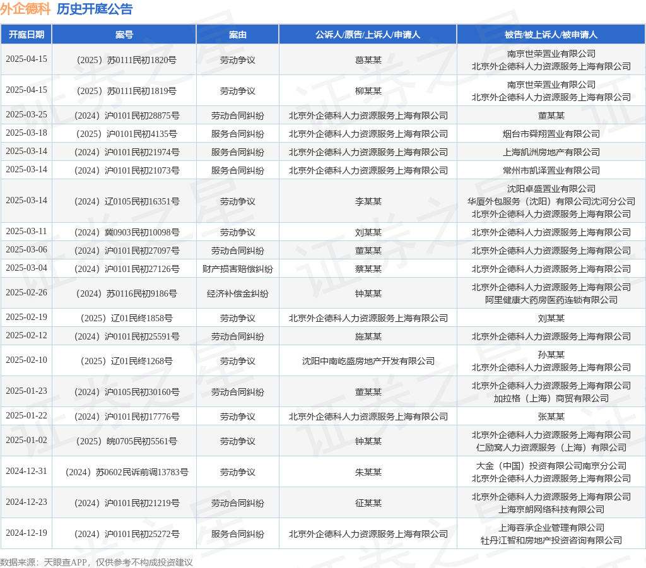Select case number （2024）沪0101民初25591号
This screenshot has width=646, height=568.
pyautogui.click(x=124, y=337)
